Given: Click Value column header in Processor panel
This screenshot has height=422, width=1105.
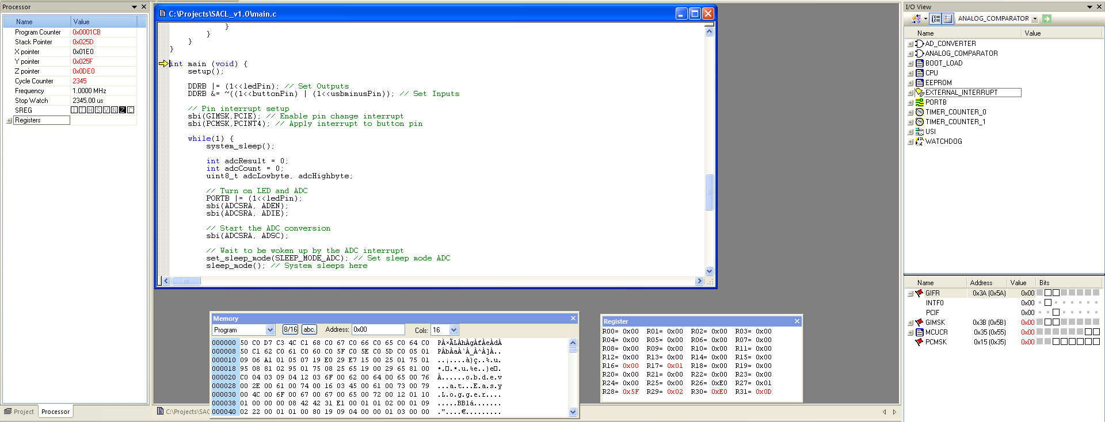Looking at the screenshot, I should 104,22.
